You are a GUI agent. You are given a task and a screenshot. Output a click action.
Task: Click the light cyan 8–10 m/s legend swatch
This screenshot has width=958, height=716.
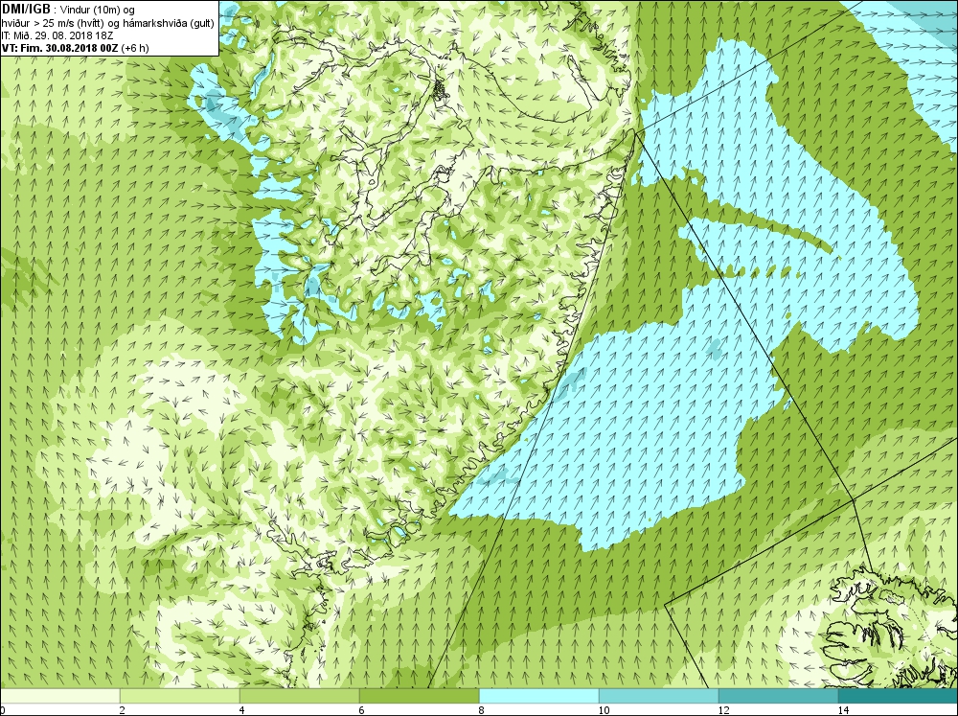(538, 696)
